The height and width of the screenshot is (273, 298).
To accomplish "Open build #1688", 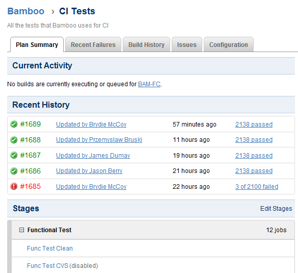I will [x=31, y=140].
